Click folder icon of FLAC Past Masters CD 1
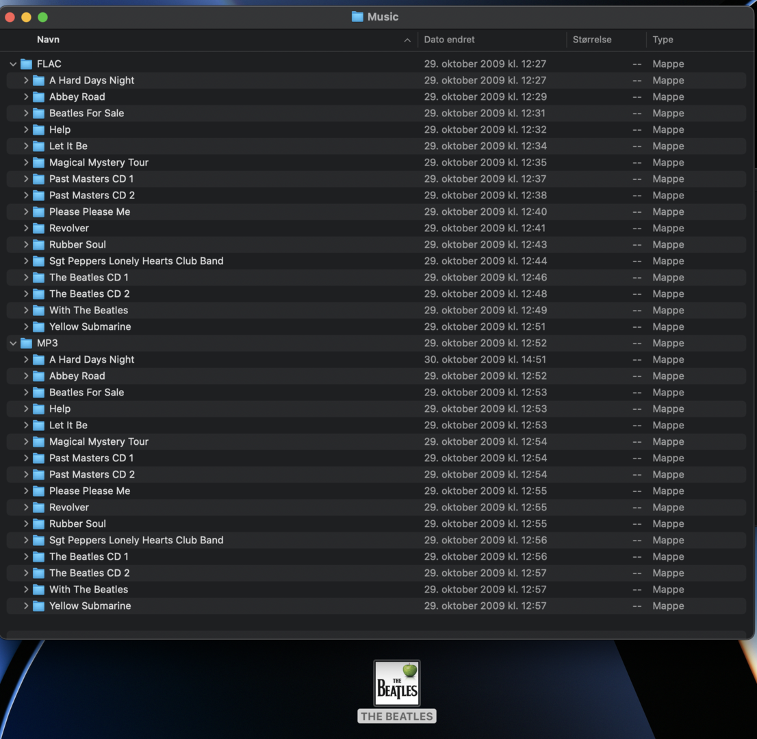 38,179
